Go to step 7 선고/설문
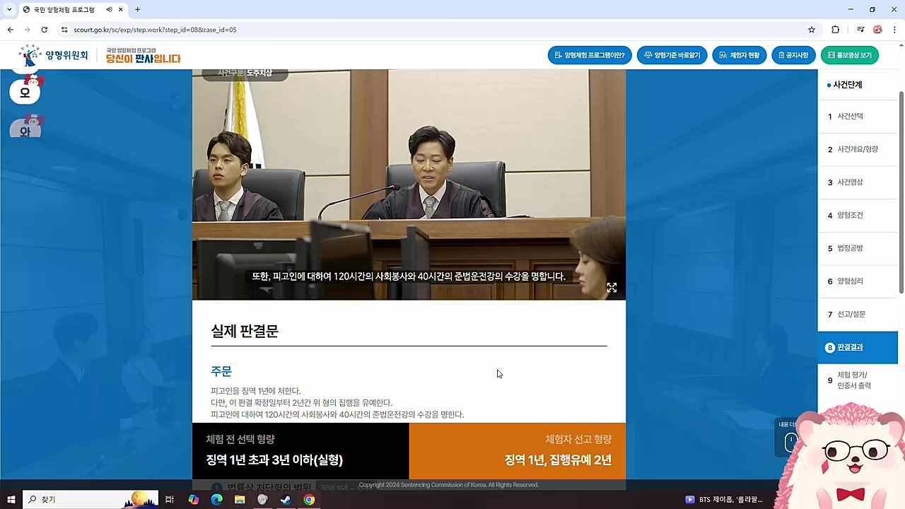The width and height of the screenshot is (905, 509). [858, 315]
